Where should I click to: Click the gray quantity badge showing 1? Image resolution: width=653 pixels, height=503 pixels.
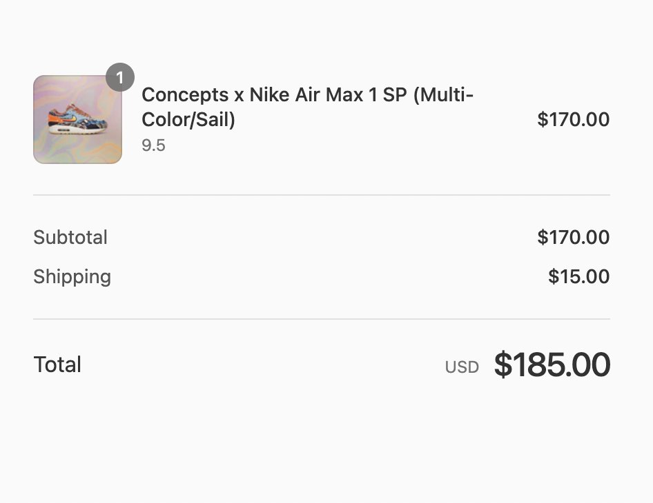click(x=120, y=77)
